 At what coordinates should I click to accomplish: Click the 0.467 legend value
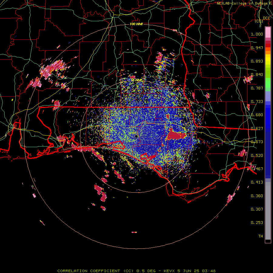pyautogui.click(x=257, y=169)
